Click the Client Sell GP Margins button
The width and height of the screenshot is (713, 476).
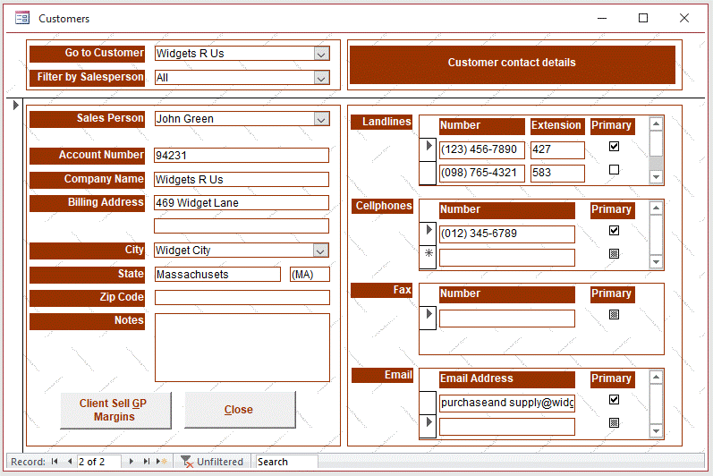tap(115, 410)
